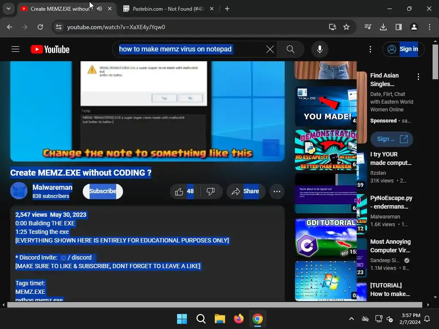The width and height of the screenshot is (439, 329).
Task: Open Chrome downloads
Action: pos(383,27)
